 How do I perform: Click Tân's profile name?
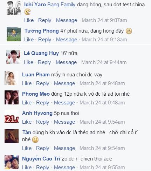tap(27, 132)
